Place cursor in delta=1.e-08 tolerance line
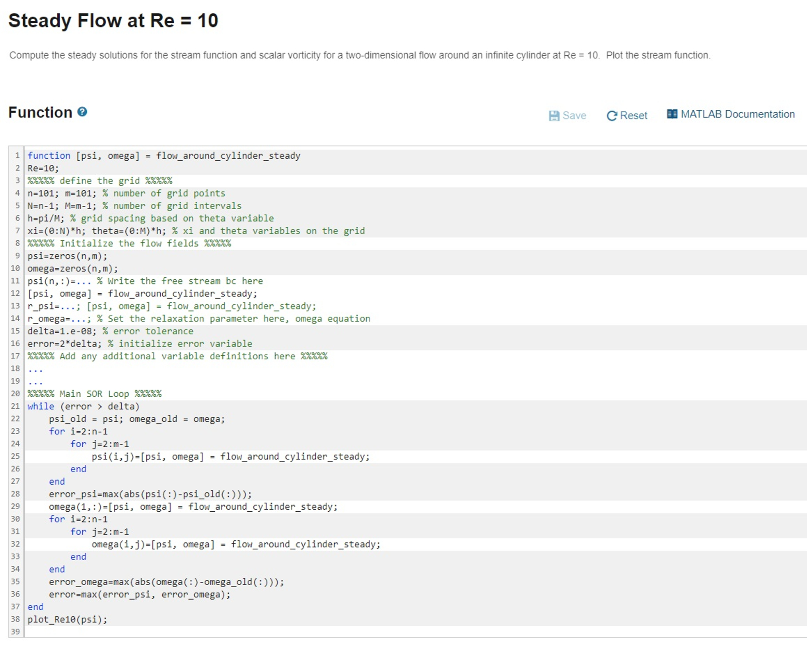 110,331
